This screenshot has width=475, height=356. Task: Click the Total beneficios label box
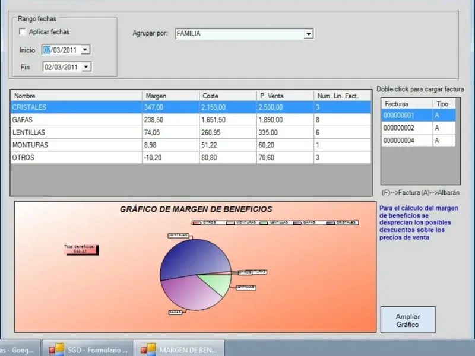[x=80, y=249]
